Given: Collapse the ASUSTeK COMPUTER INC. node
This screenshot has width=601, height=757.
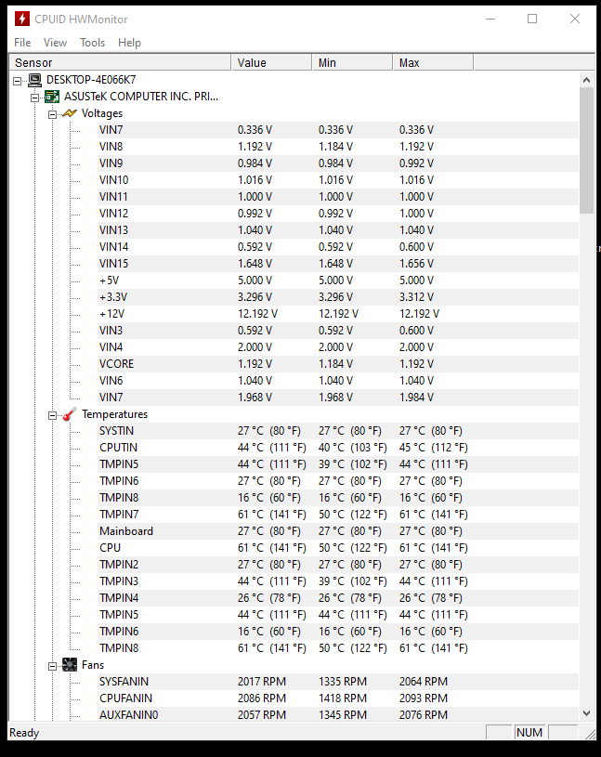Looking at the screenshot, I should 34,98.
